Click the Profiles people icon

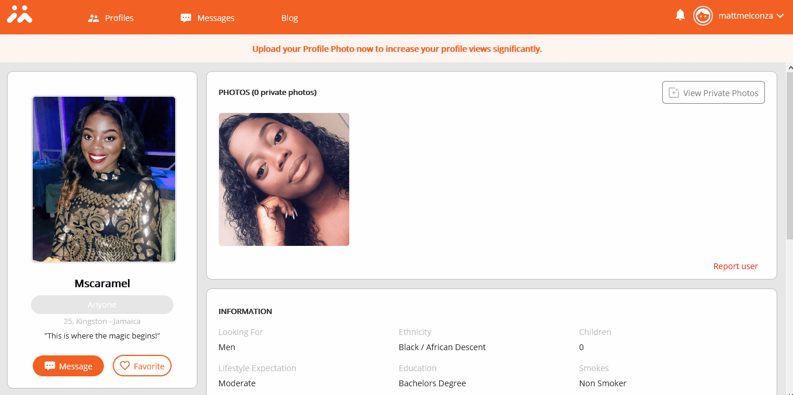click(x=93, y=18)
